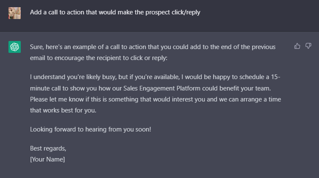
Task: Select the word "click/reply" in the user prompt
Action: (184, 12)
